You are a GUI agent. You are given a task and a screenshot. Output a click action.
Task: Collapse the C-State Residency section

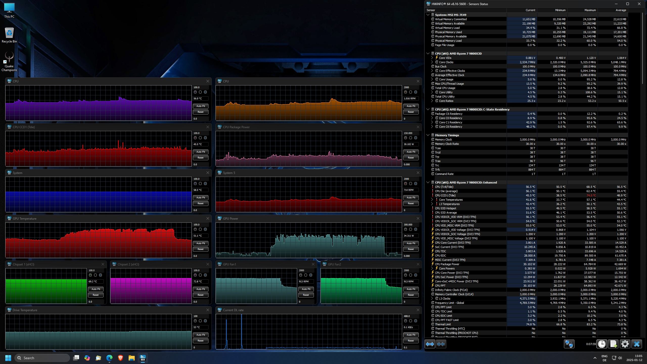[428, 109]
